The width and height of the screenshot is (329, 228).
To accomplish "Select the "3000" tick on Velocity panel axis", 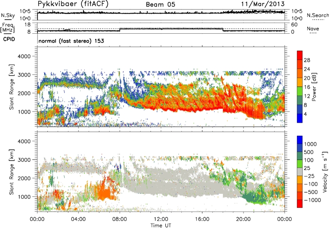I will pyautogui.click(x=24, y=160).
